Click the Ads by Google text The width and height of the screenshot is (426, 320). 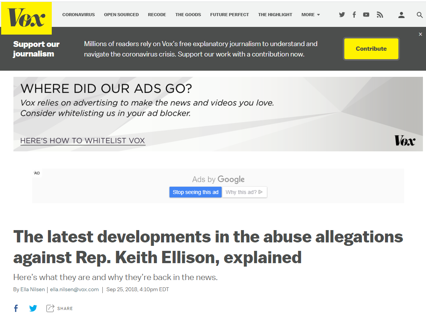pyautogui.click(x=218, y=179)
